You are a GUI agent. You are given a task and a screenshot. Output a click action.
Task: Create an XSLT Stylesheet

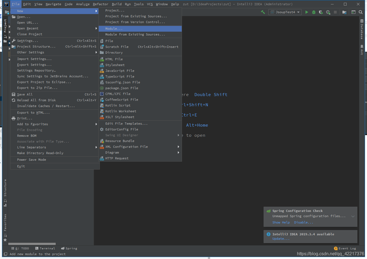click(140, 117)
